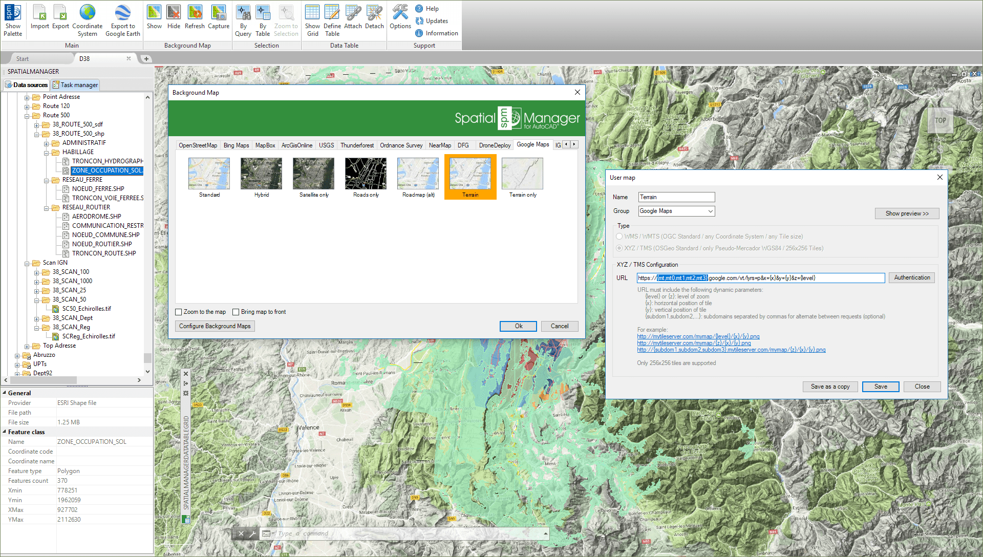Open Information in Support group
Viewport: 983px width, 557px height.
coord(437,33)
